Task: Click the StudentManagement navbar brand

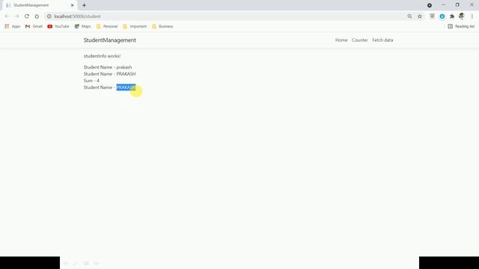Action: pos(110,40)
